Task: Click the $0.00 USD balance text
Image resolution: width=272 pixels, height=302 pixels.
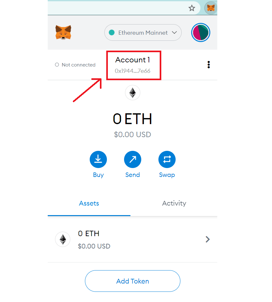Action: pos(132,135)
